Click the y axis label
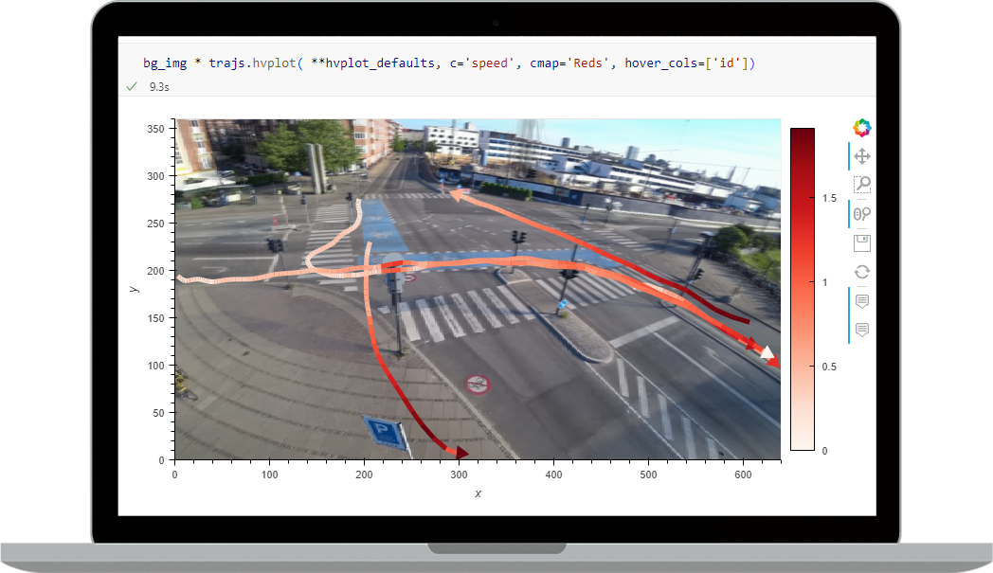 point(135,288)
